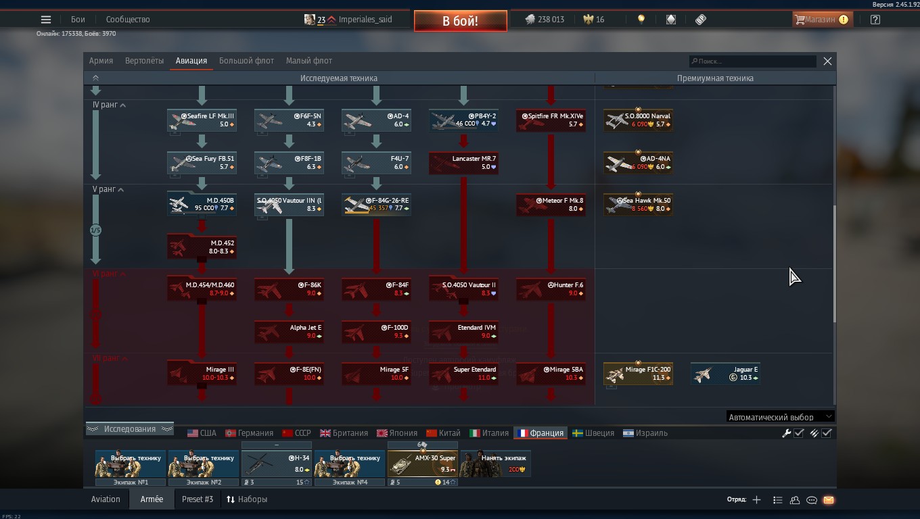Click the player avatar icon
The height and width of the screenshot is (519, 920).
pyautogui.click(x=310, y=20)
